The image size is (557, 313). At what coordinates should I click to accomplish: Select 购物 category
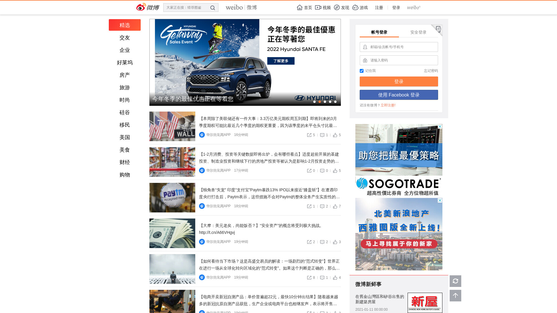(125, 175)
